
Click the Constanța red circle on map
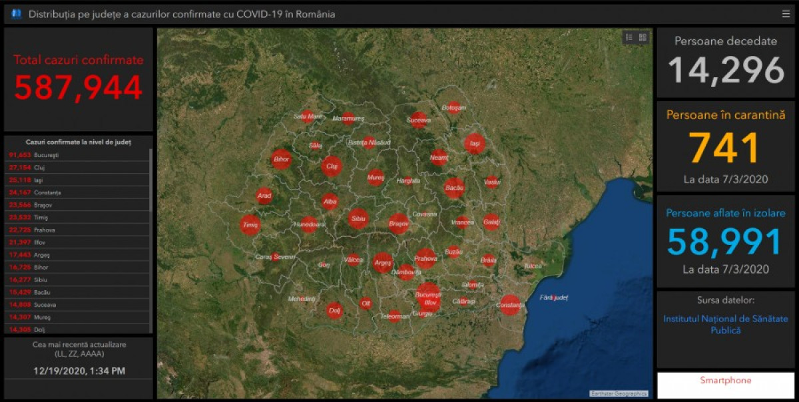[510, 305]
